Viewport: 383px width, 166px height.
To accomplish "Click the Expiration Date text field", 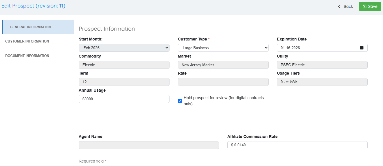I will tap(316, 48).
